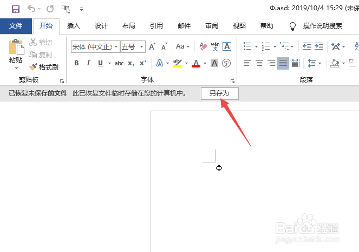Click Asian layout character scaling icon
359x252 pixels.
[336, 46]
